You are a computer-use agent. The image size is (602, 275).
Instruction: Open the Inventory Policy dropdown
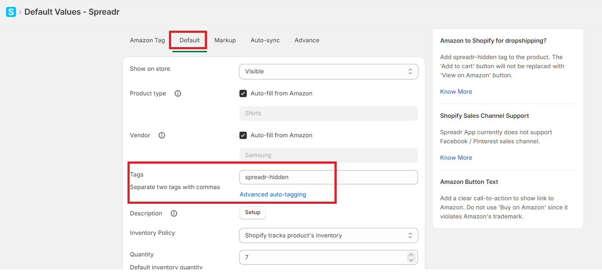point(328,235)
